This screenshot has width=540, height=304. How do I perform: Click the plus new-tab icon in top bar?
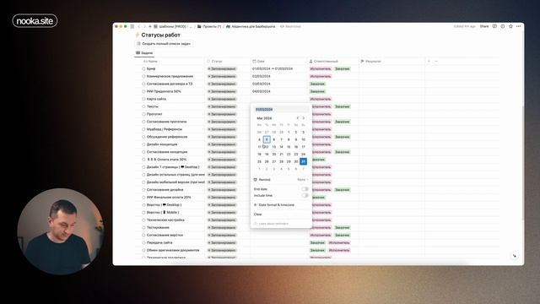pos(150,26)
